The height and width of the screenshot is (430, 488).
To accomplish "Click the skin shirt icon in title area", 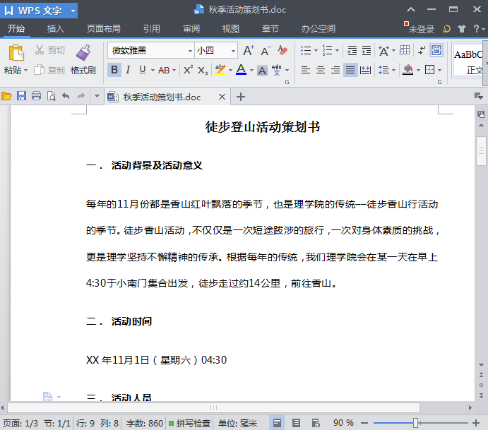I will click(x=462, y=29).
